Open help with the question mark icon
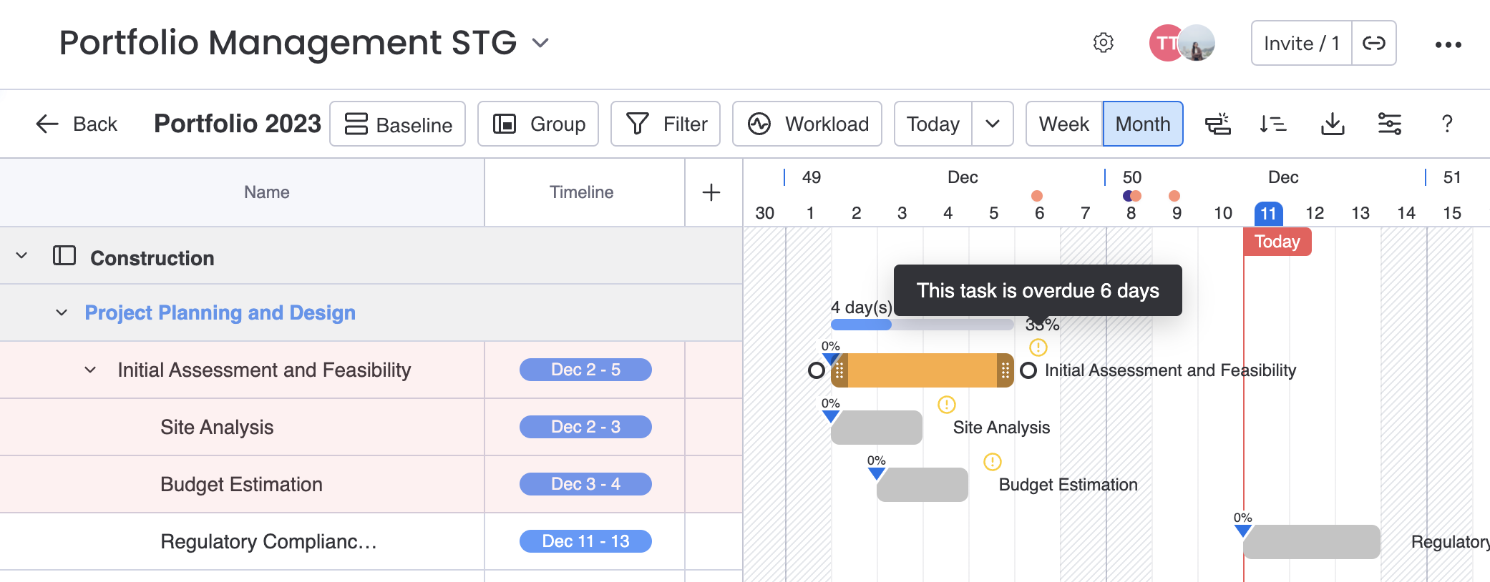 point(1446,124)
